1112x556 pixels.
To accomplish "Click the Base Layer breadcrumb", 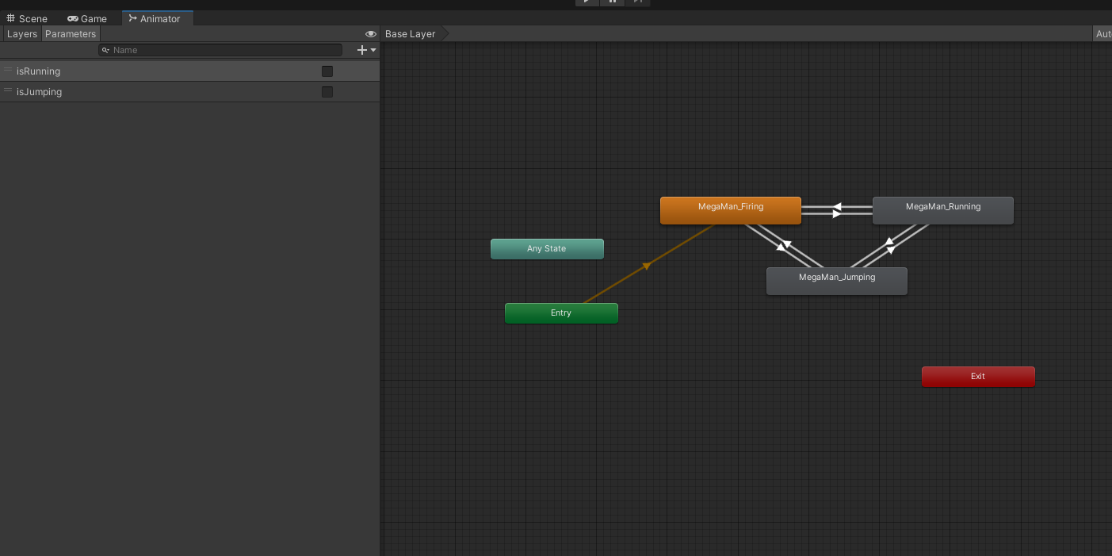I will pos(411,34).
